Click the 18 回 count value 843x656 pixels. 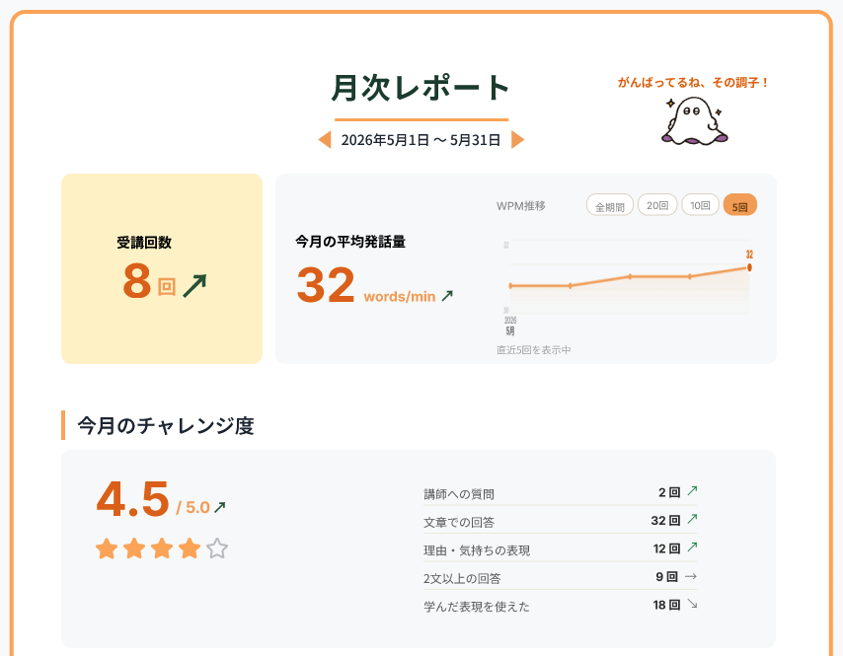(x=666, y=605)
